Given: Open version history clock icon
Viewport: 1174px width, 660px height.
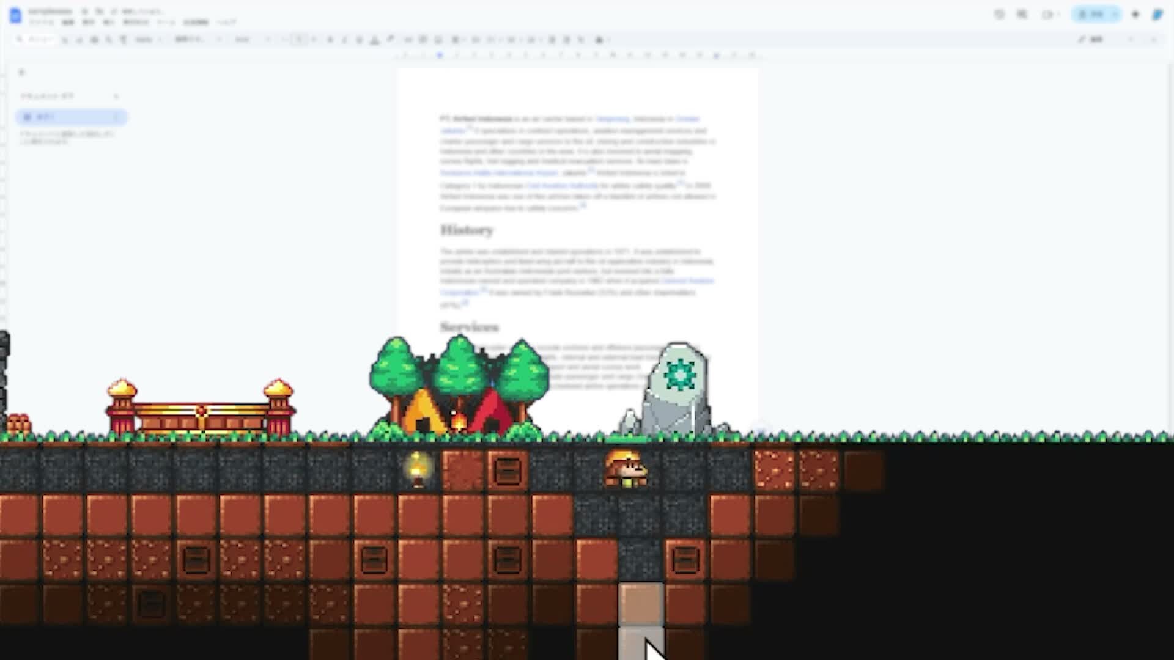Looking at the screenshot, I should [999, 14].
